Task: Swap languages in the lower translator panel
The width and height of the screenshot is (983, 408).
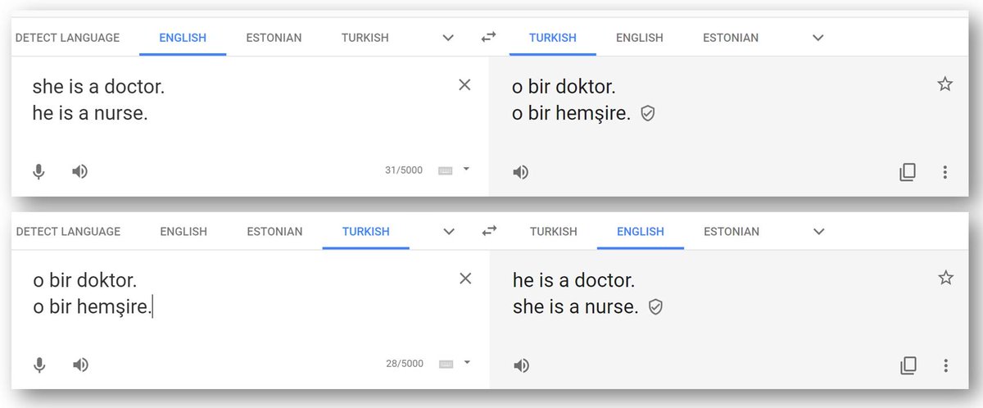Action: pos(489,231)
